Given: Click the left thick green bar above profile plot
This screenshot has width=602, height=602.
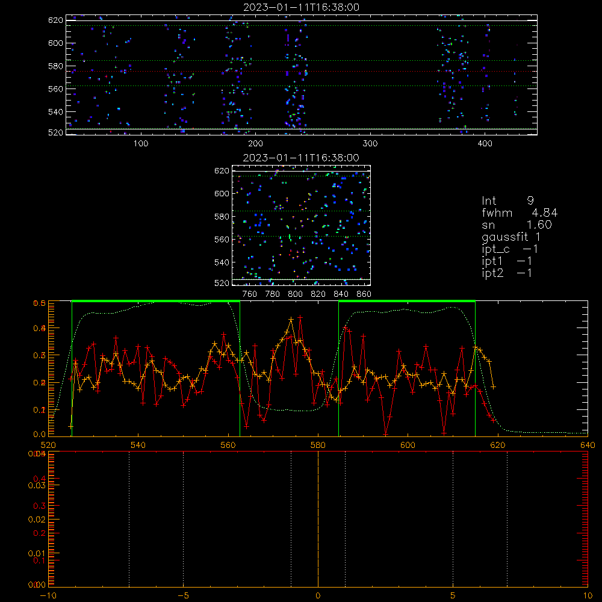Looking at the screenshot, I should 156,301.
